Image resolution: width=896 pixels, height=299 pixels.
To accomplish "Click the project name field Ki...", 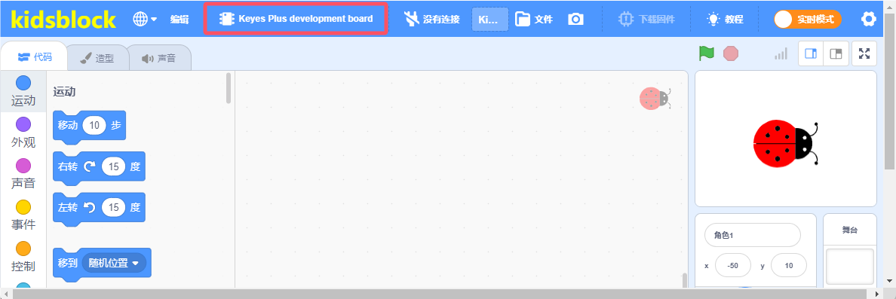I will pos(489,20).
